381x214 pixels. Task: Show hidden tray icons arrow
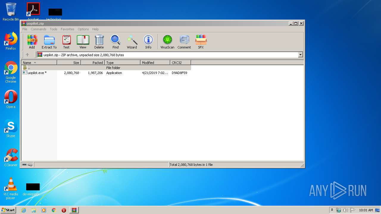coord(332,210)
